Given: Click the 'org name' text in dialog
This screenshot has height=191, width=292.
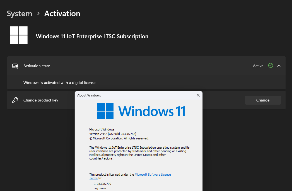Looking at the screenshot, I should coord(100,188).
